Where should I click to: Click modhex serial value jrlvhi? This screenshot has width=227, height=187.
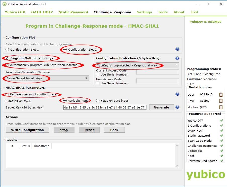pyautogui.click(x=204, y=107)
